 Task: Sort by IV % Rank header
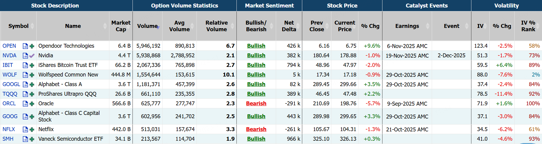click(x=528, y=26)
